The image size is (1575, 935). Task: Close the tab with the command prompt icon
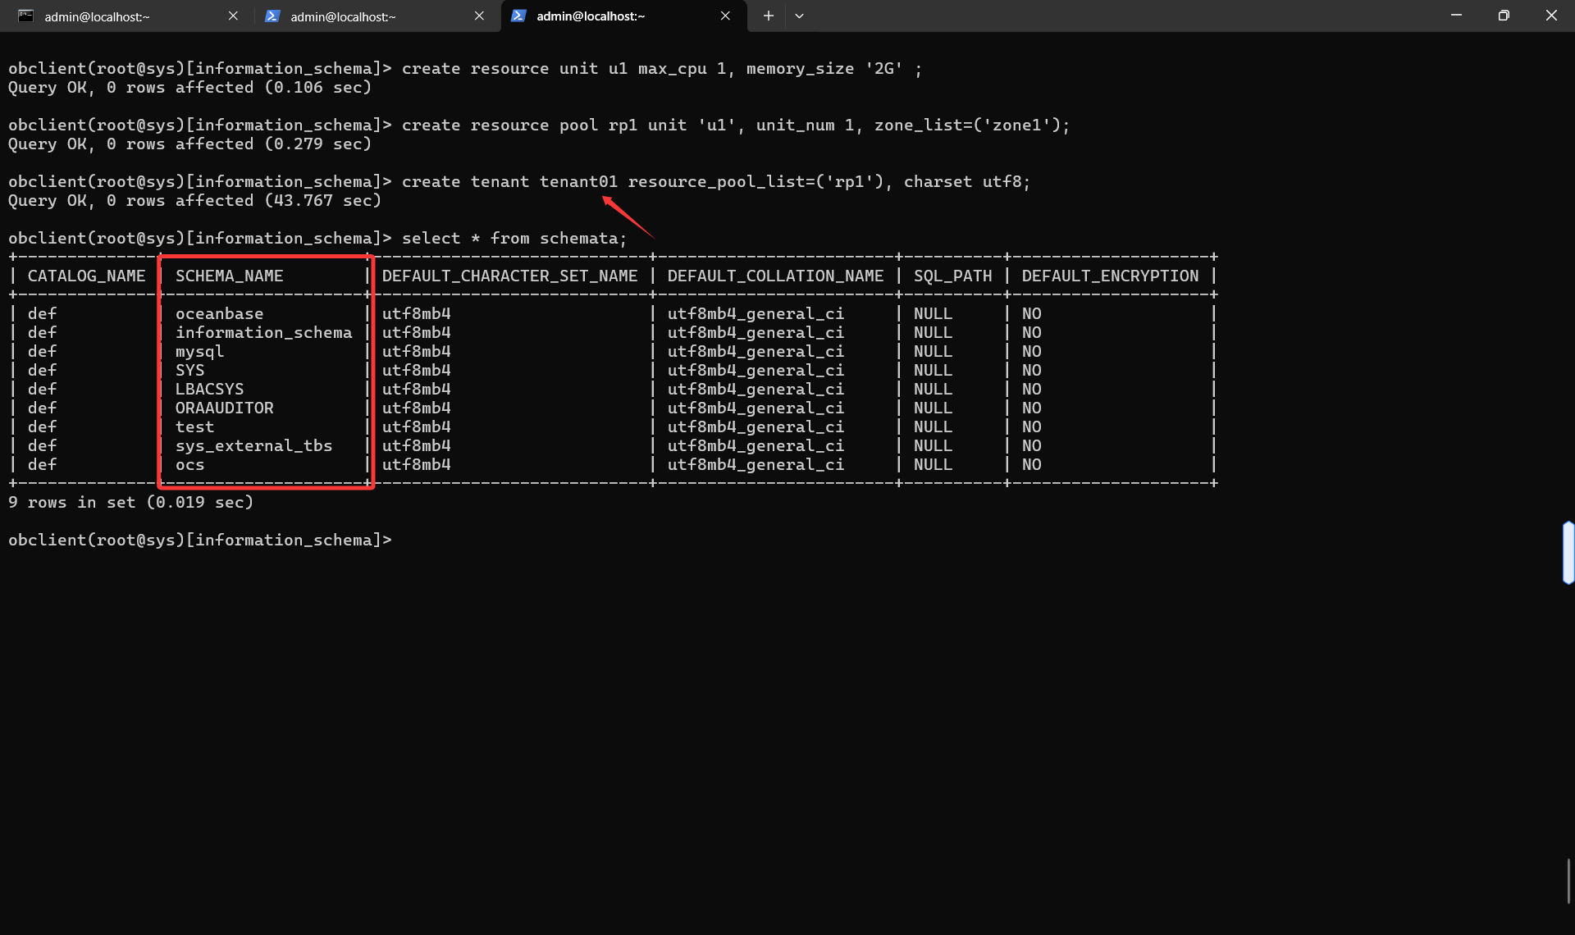click(233, 16)
